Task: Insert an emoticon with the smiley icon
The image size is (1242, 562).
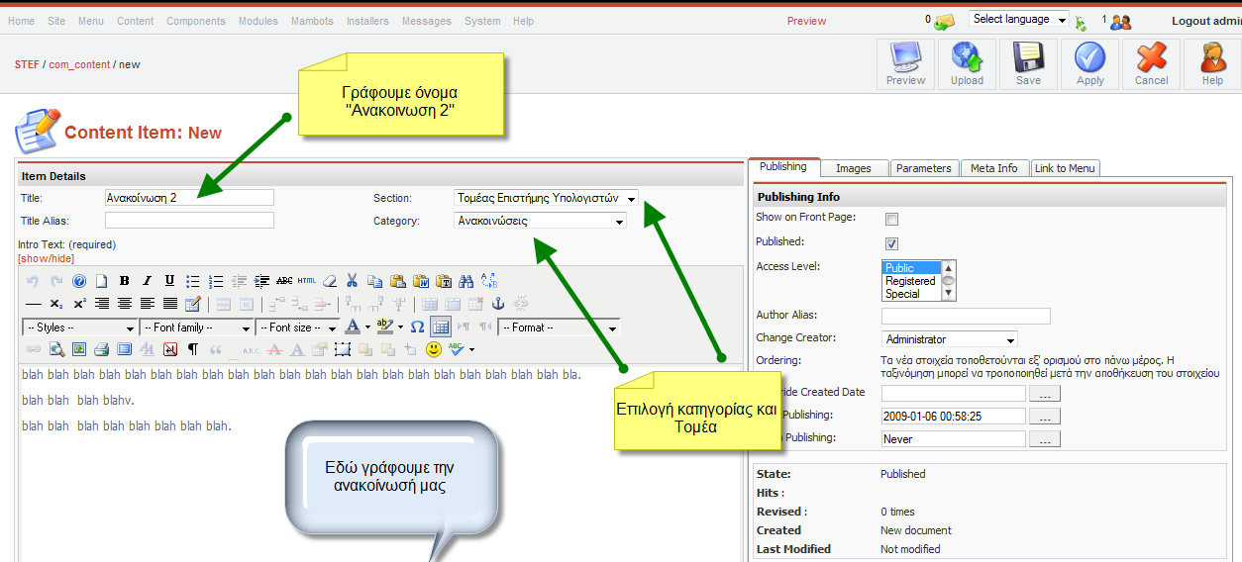Action: (x=433, y=349)
